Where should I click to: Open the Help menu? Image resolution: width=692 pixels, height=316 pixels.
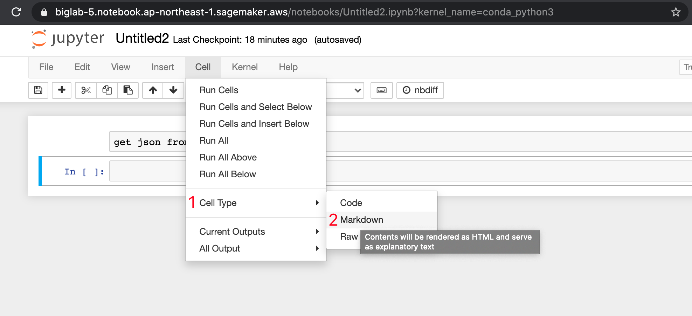(288, 67)
